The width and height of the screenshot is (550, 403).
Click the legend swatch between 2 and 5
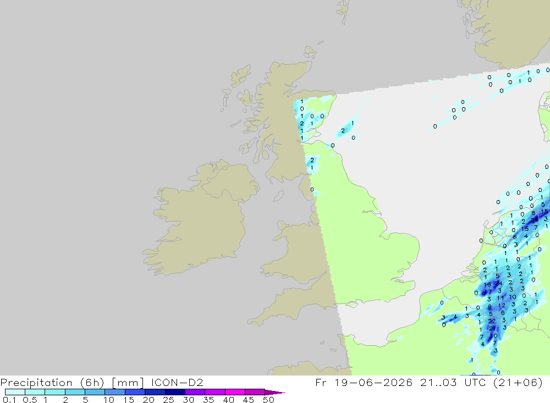pos(75,392)
